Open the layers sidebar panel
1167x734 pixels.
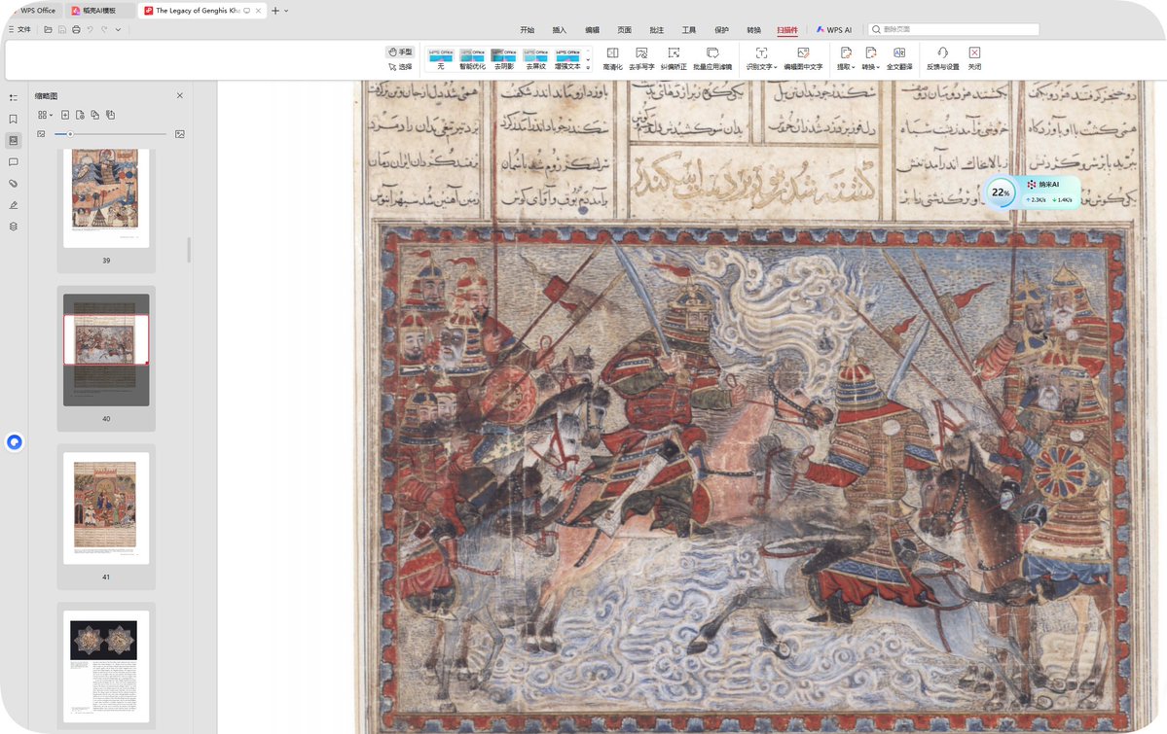14,227
